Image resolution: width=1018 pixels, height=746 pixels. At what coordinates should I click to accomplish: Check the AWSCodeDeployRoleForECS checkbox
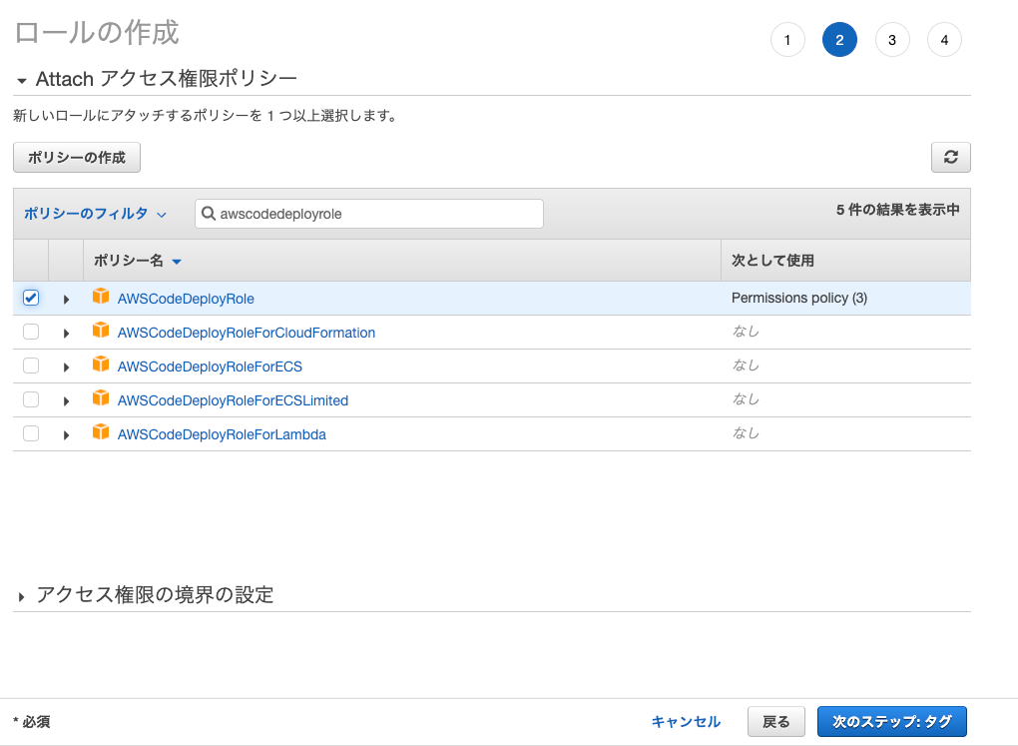31,365
